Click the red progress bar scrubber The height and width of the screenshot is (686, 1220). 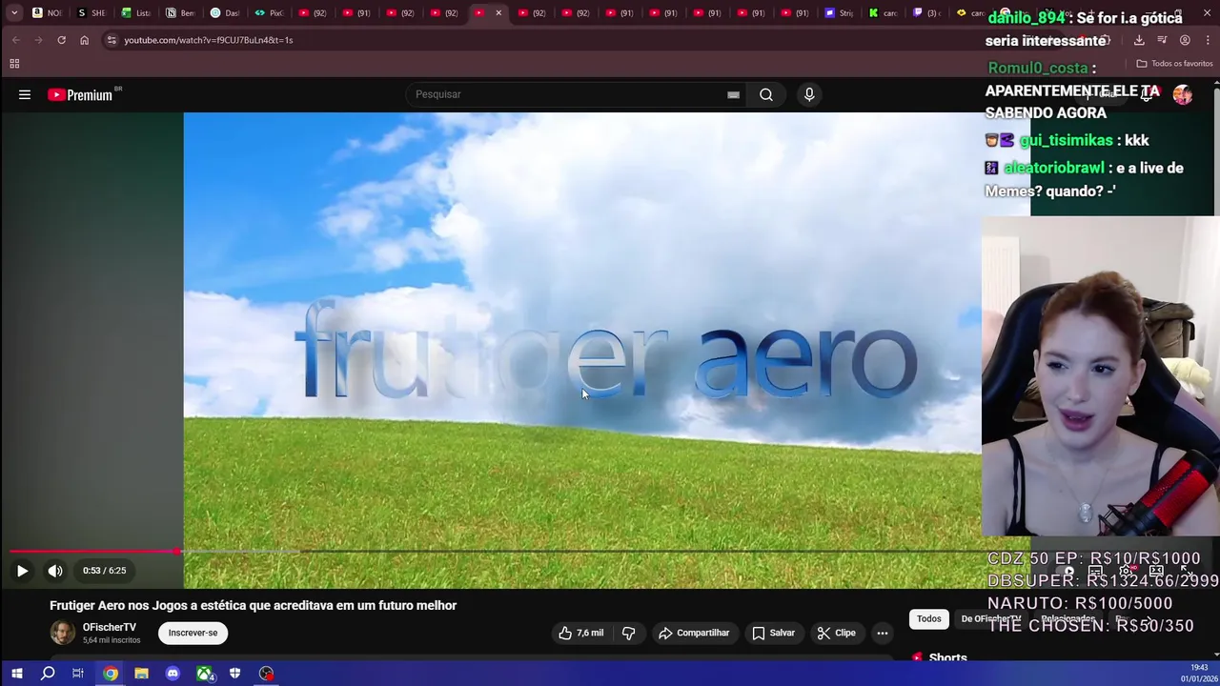click(177, 552)
